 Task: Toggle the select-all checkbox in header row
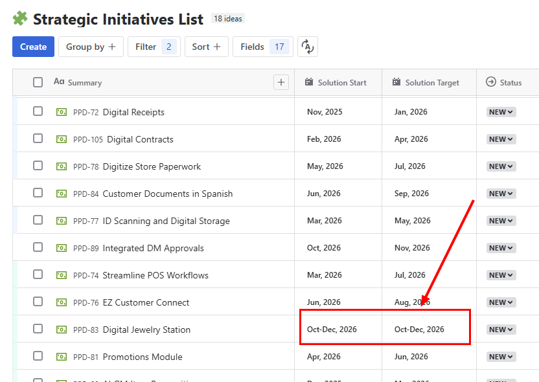(x=38, y=82)
